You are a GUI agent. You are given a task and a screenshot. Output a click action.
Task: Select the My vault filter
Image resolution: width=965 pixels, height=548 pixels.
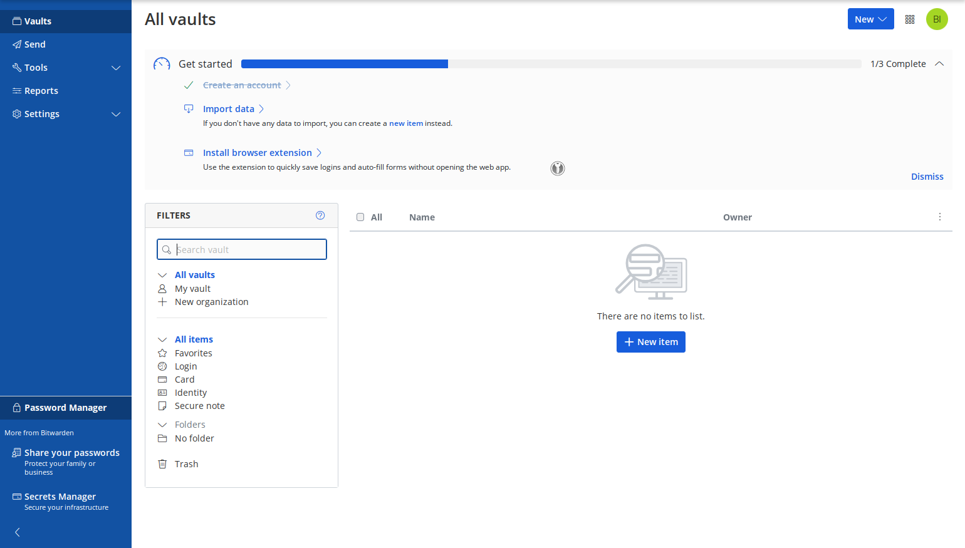[x=192, y=289]
